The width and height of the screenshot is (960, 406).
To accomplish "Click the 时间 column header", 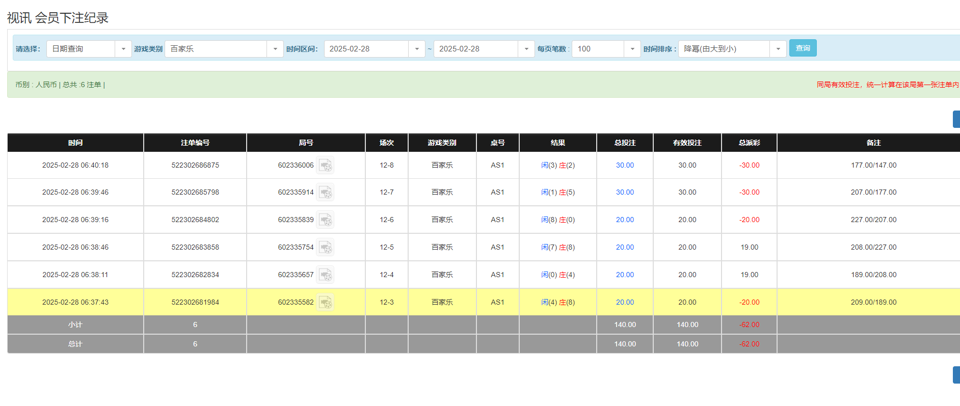I will [x=75, y=143].
